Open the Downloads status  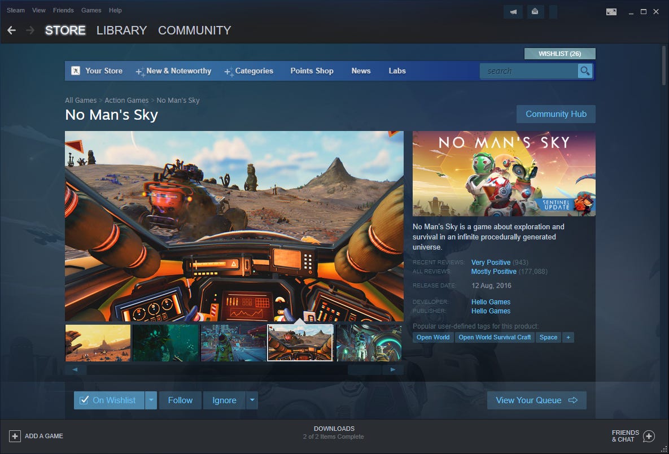[x=334, y=432]
